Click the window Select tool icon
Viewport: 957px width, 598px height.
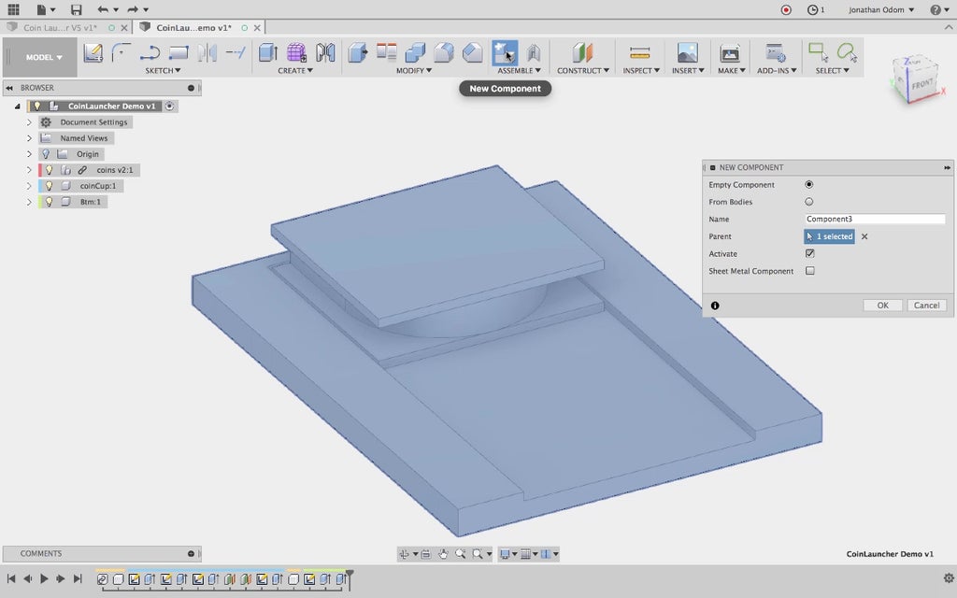pyautogui.click(x=818, y=52)
